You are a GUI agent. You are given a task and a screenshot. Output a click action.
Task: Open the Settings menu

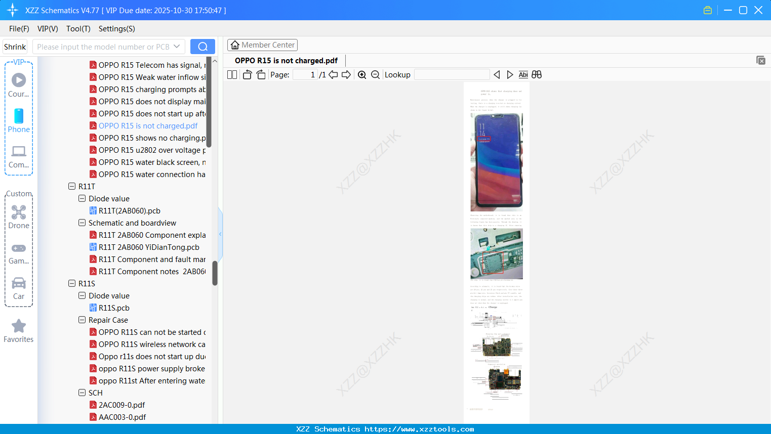click(117, 29)
